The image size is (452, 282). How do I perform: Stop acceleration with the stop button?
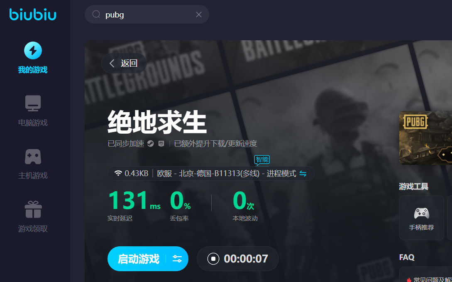coord(213,259)
